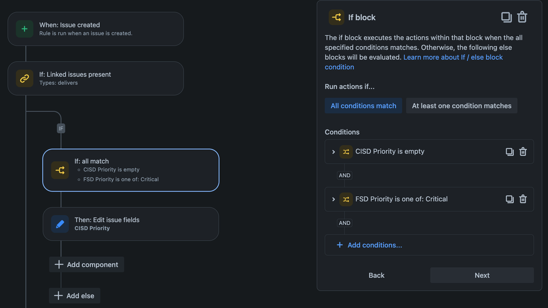Click the Next button
548x308 pixels.
pos(482,275)
